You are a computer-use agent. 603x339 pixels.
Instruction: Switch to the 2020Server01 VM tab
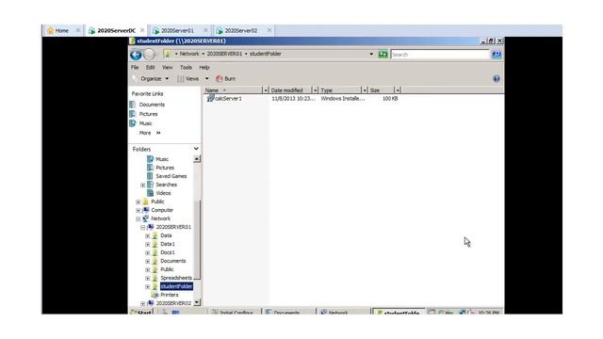click(x=177, y=30)
